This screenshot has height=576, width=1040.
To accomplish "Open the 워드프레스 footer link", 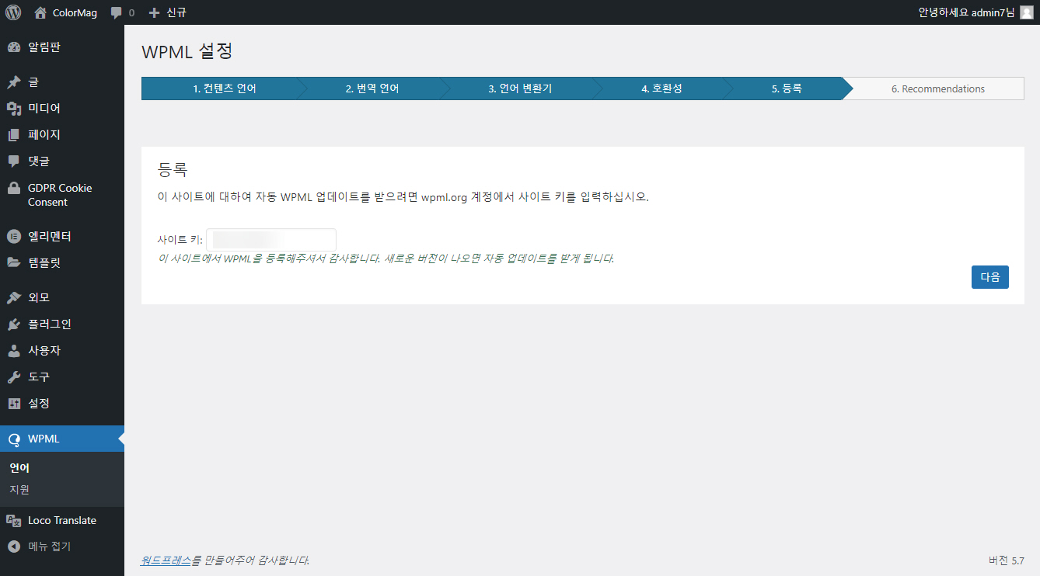I will point(166,560).
